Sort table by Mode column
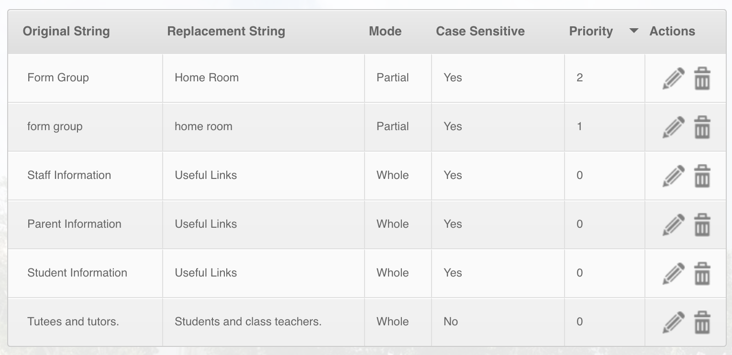Viewport: 732px width, 355px height. (x=385, y=32)
